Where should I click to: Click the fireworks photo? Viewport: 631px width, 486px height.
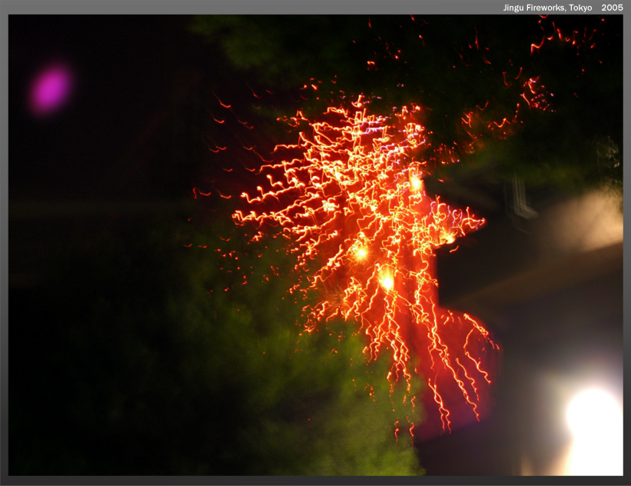[x=315, y=245]
